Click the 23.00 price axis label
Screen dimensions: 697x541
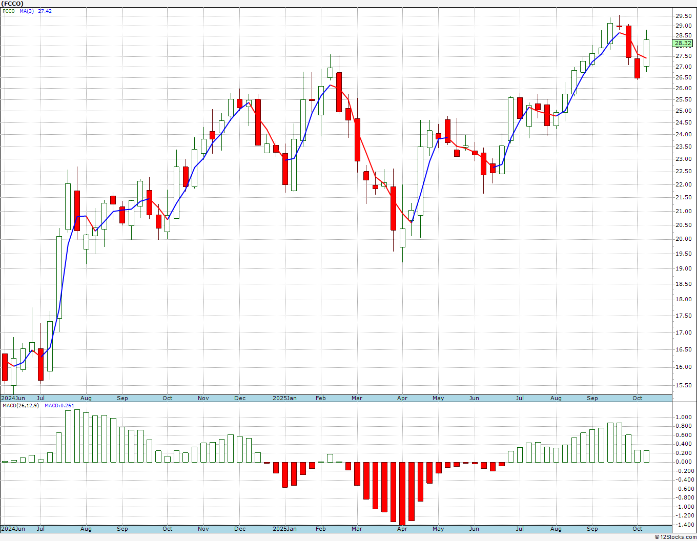tap(683, 159)
